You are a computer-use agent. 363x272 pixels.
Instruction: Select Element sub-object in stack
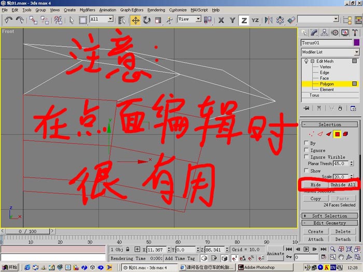pos(327,90)
